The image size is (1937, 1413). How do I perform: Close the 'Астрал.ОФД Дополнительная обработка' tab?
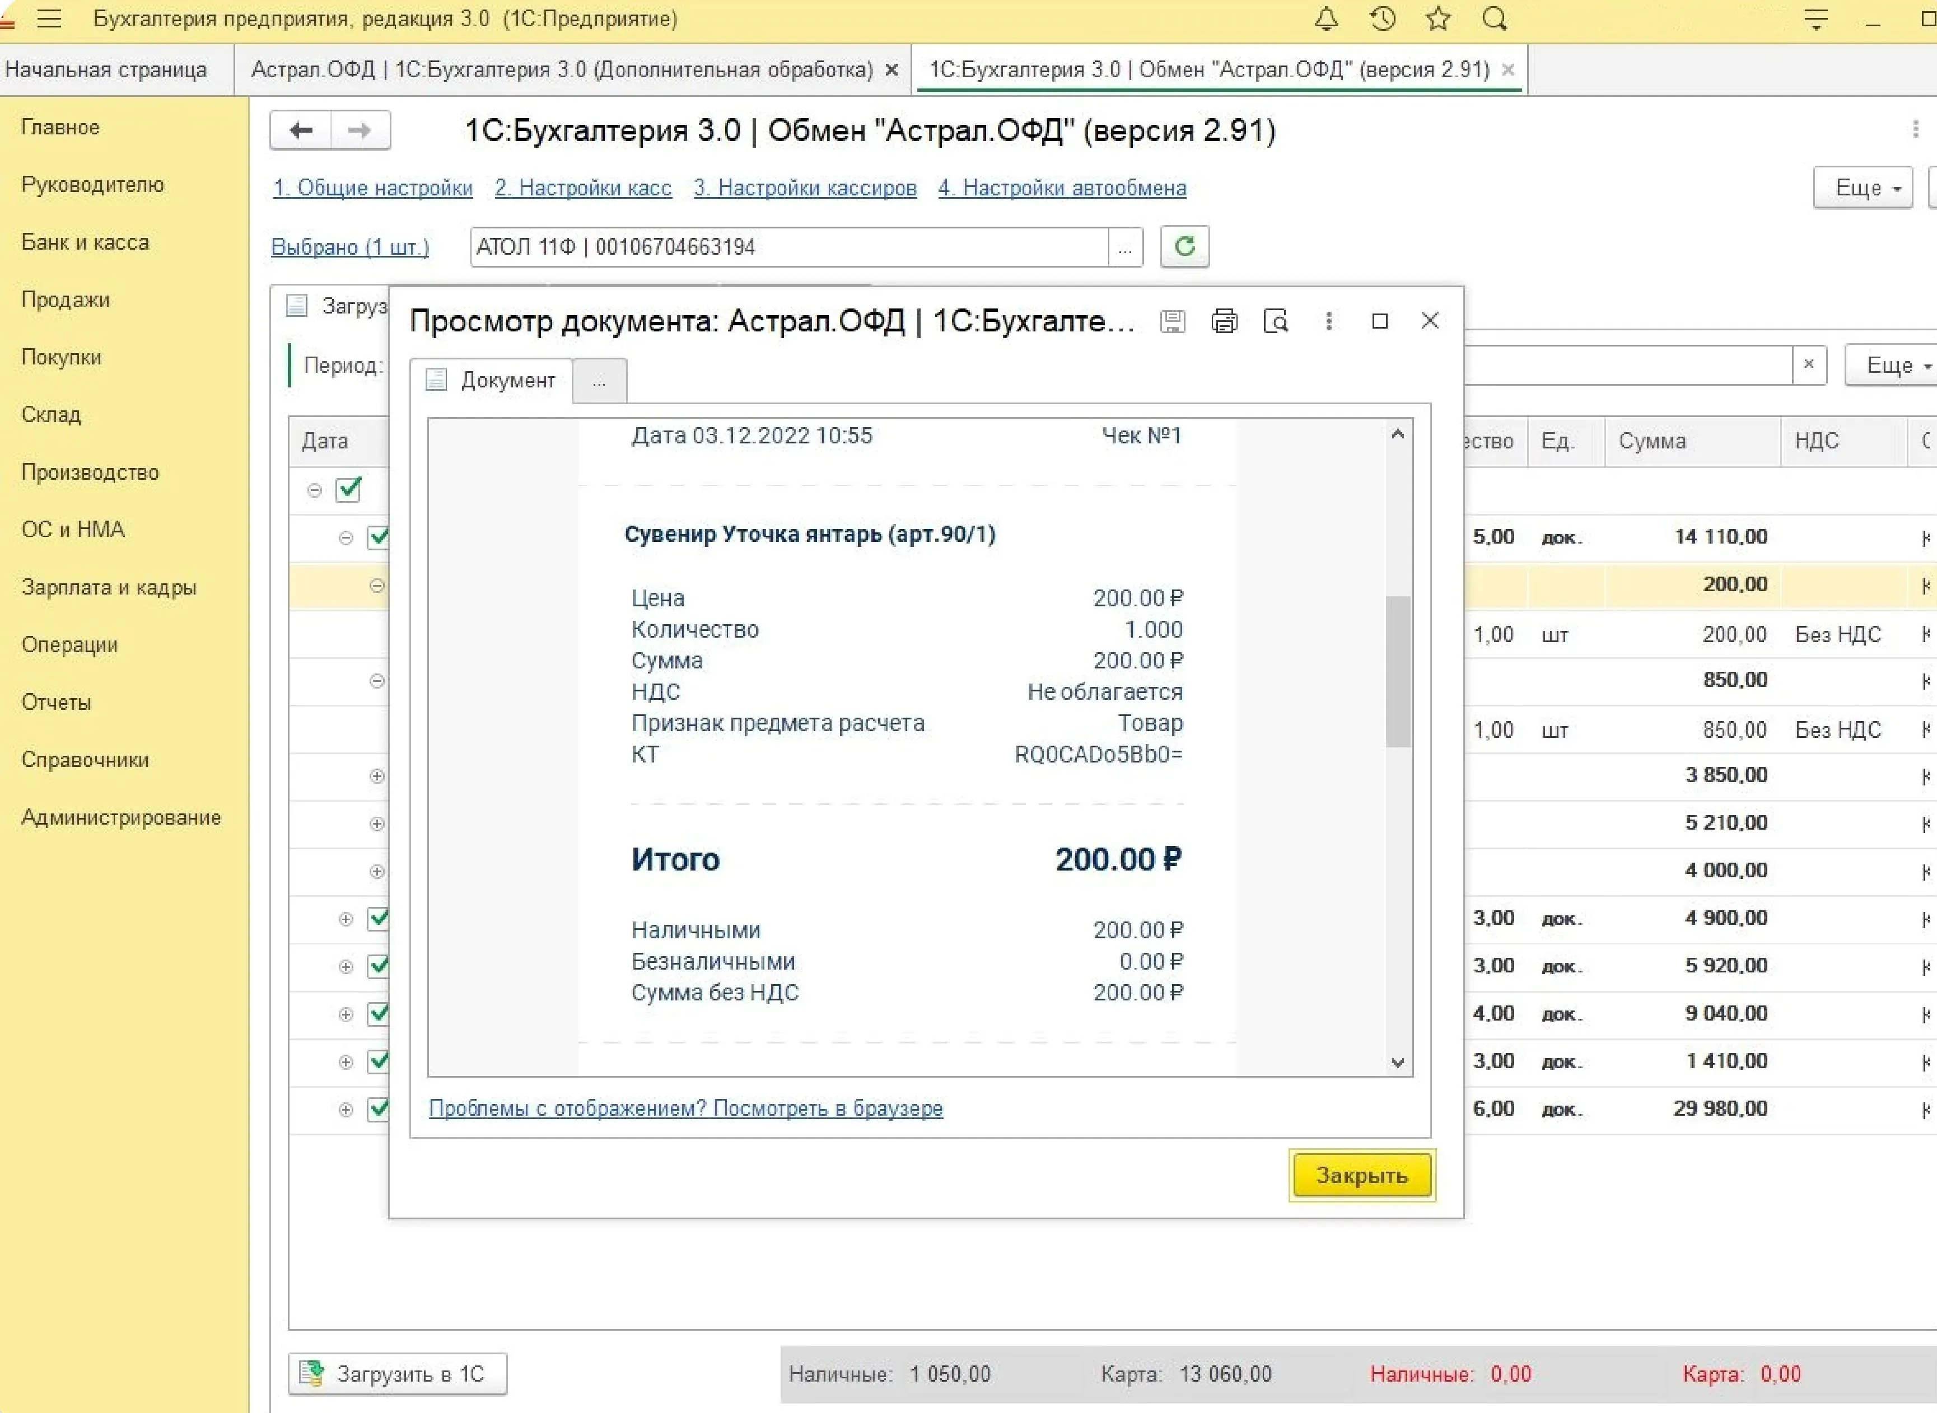click(892, 70)
